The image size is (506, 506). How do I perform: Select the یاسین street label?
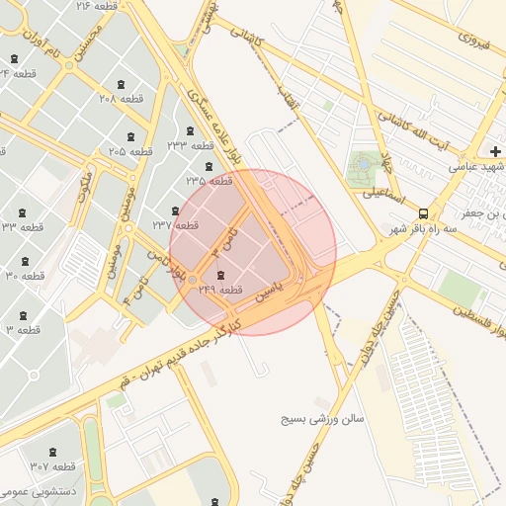pos(269,292)
